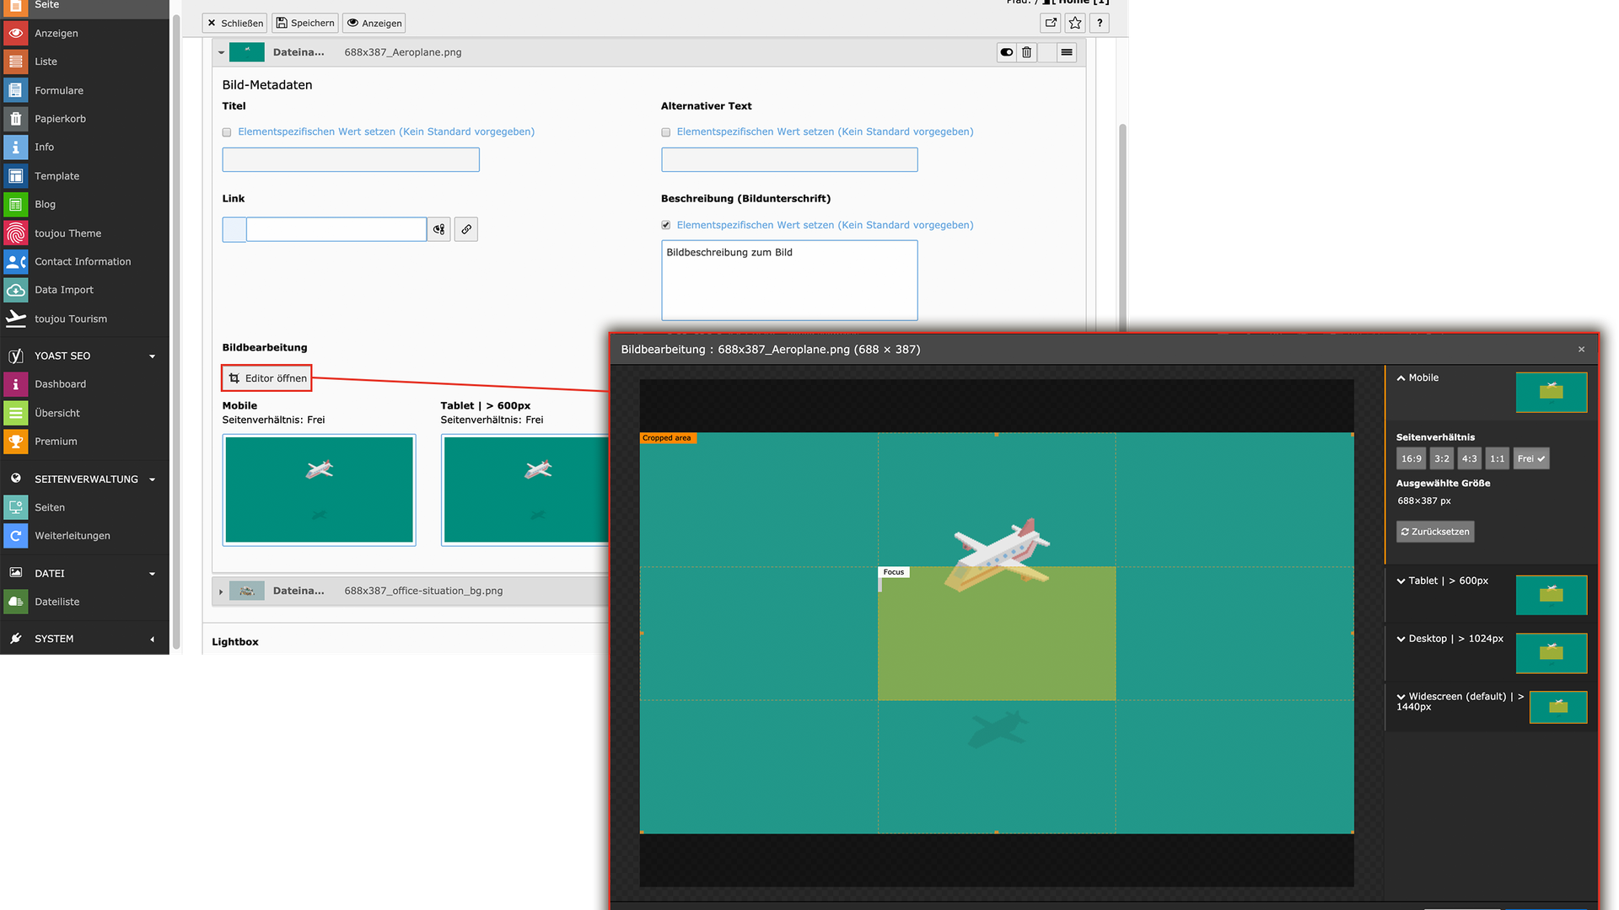1619x910 pixels.
Task: Open the Data Import module
Action: point(64,290)
